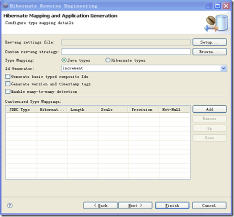Maximize the Hibernate Reverse Engineering window
234x217 pixels.
[x=217, y=6]
